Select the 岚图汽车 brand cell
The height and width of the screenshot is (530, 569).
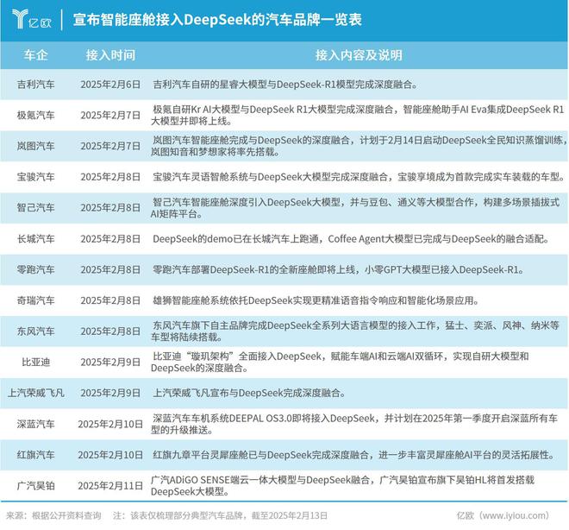point(35,146)
